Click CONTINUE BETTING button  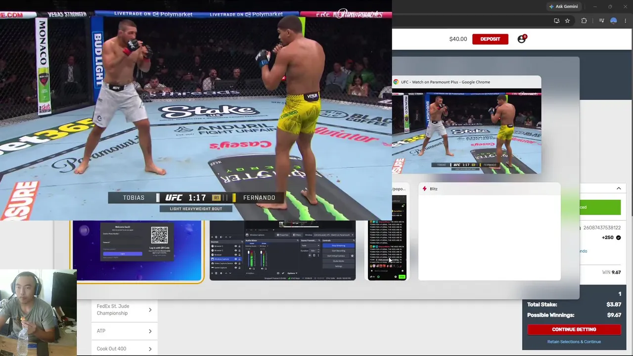coord(574,329)
